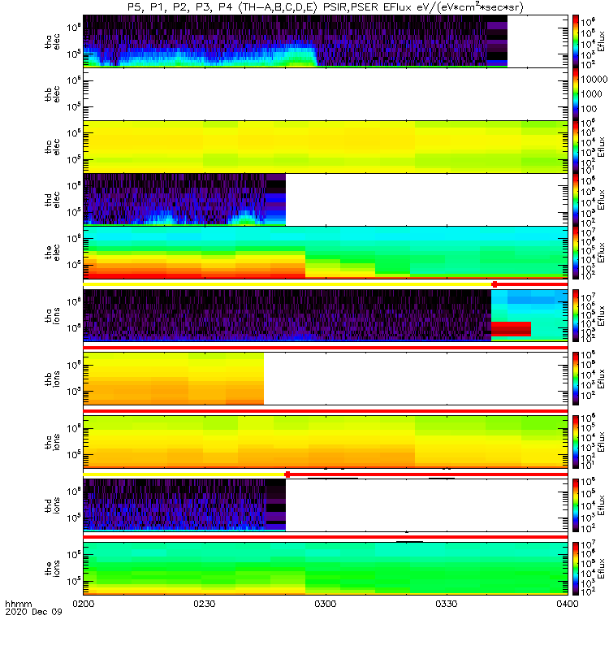Click the 0330 time axis label

(x=446, y=604)
